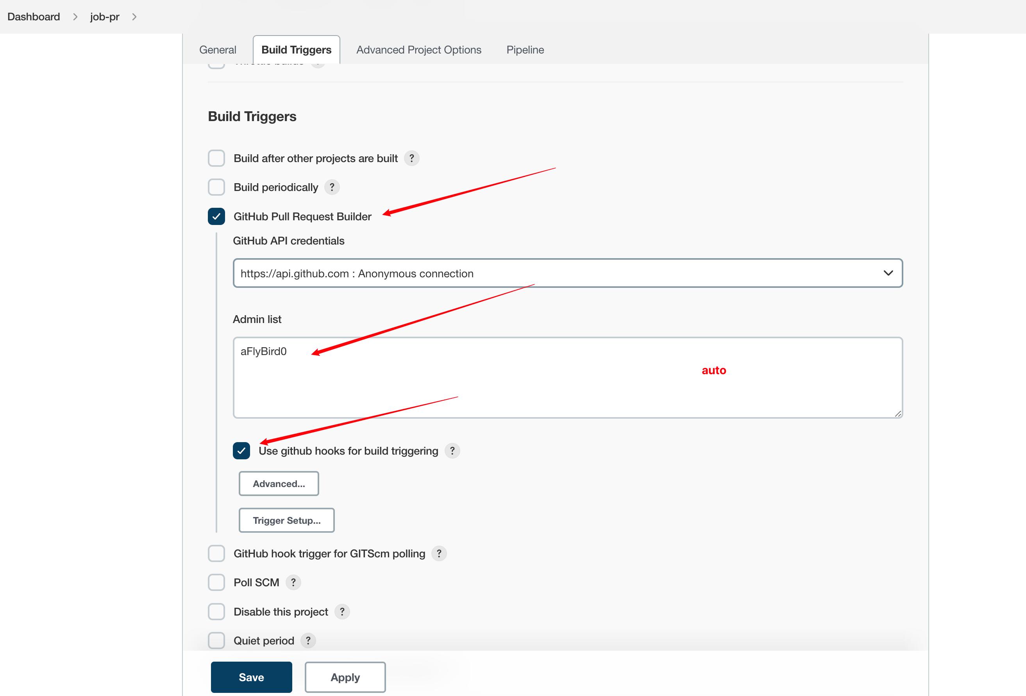
Task: Expand Advanced... options section
Action: tap(279, 484)
